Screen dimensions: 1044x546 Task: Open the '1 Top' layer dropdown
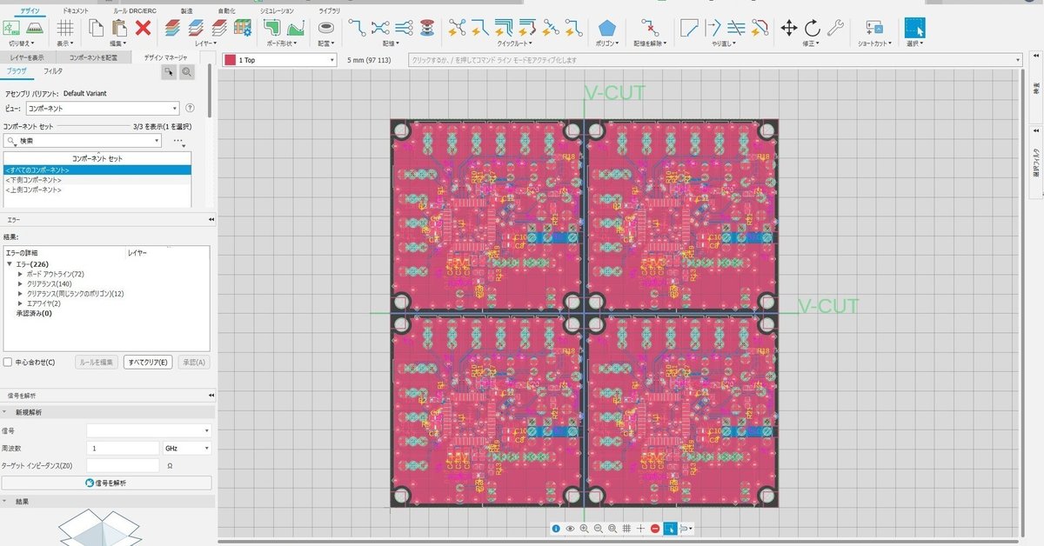coord(279,60)
